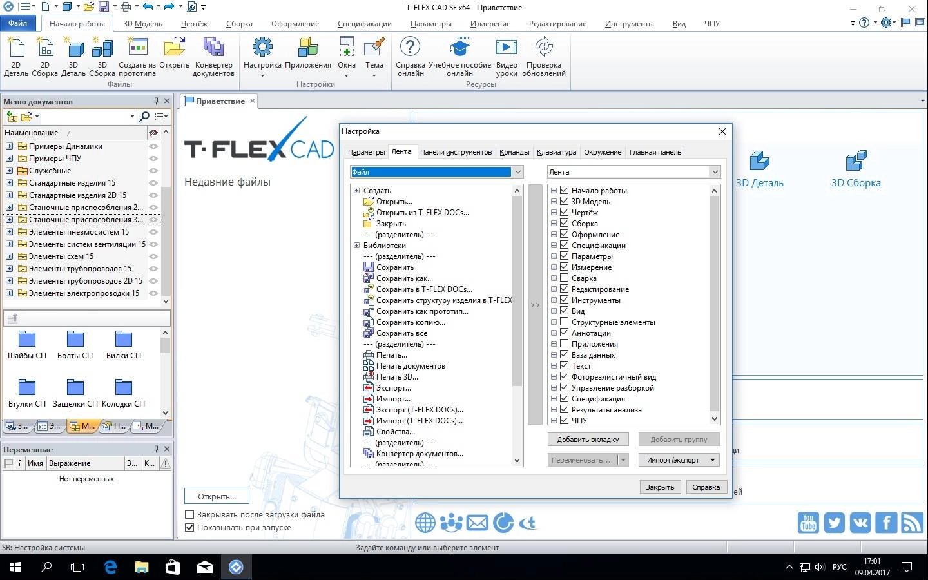
Task: Open Создать из прототипа command
Action: [x=137, y=57]
